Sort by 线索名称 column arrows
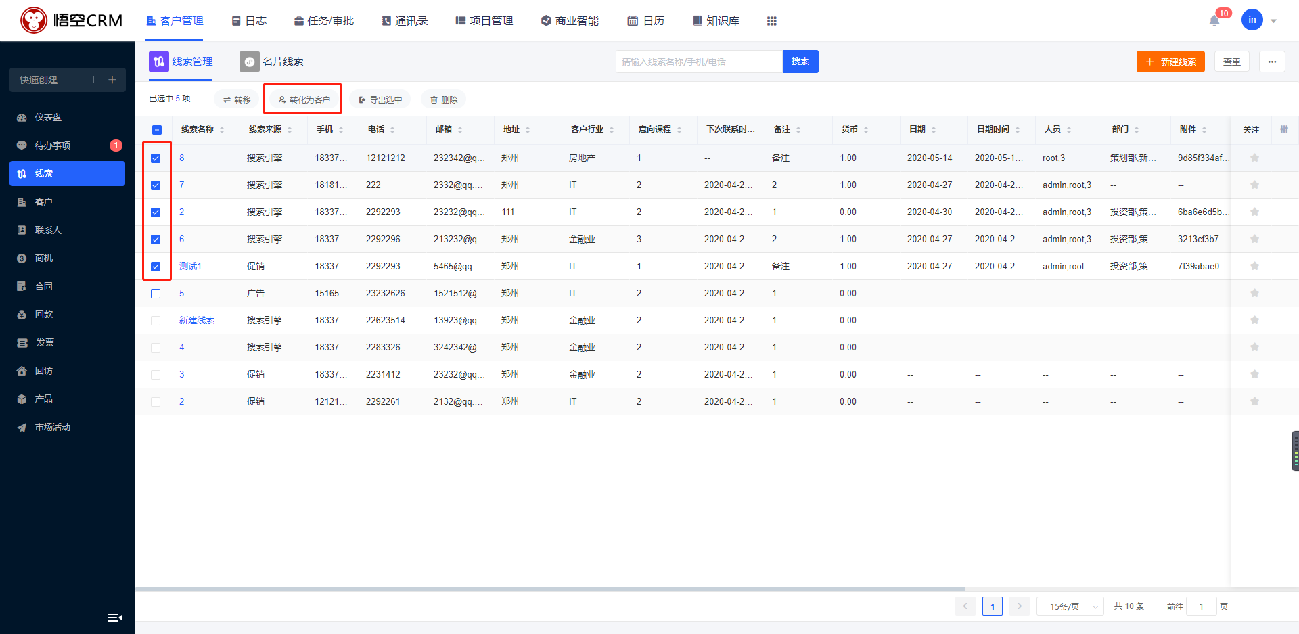 pyautogui.click(x=222, y=129)
